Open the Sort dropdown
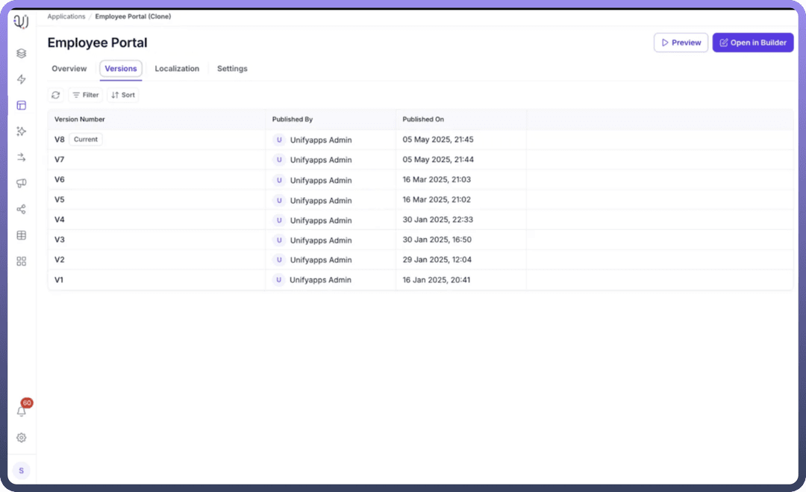The height and width of the screenshot is (492, 806). tap(123, 95)
